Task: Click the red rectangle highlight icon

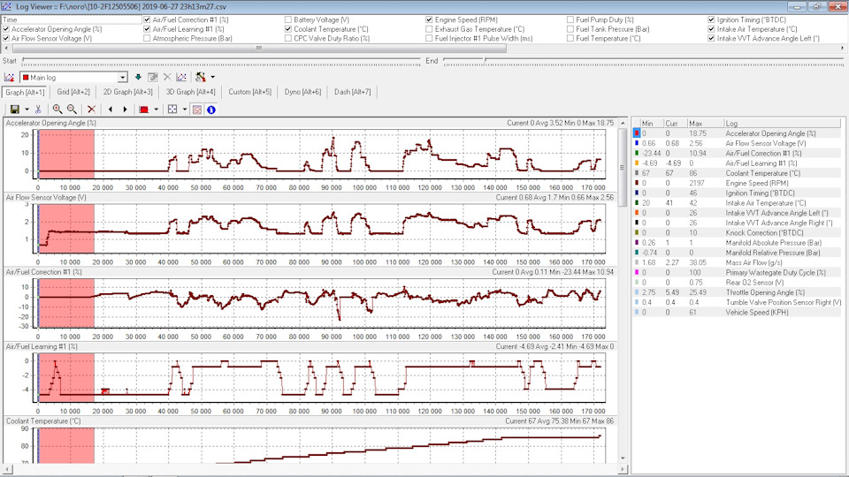Action: (x=144, y=110)
